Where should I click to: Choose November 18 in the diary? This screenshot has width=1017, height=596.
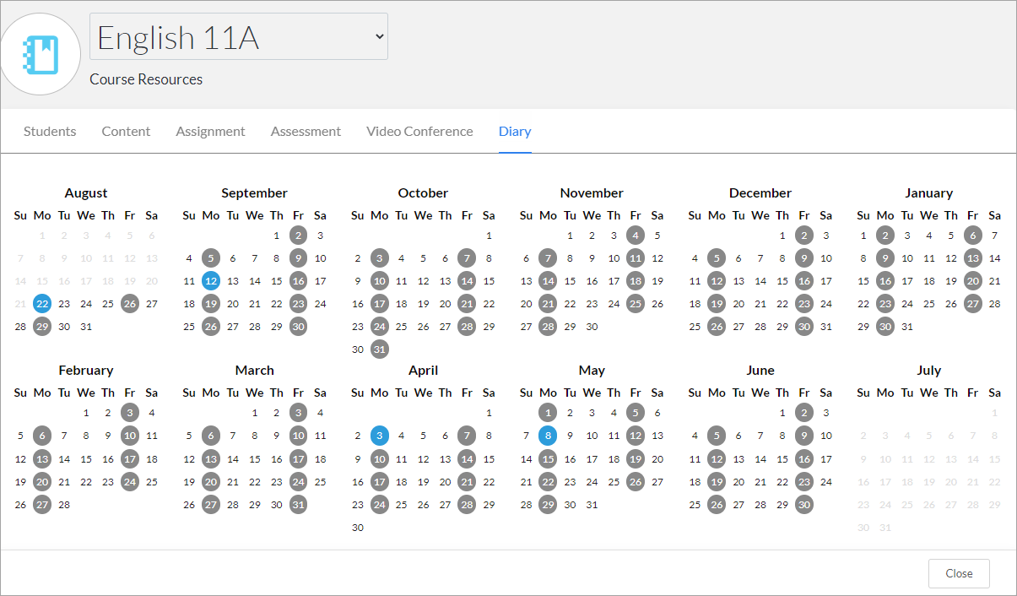coord(636,281)
